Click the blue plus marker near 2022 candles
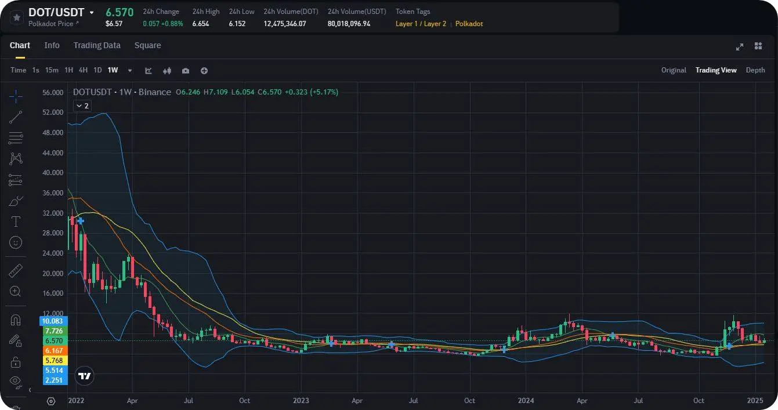Image resolution: width=778 pixels, height=410 pixels. click(x=81, y=220)
